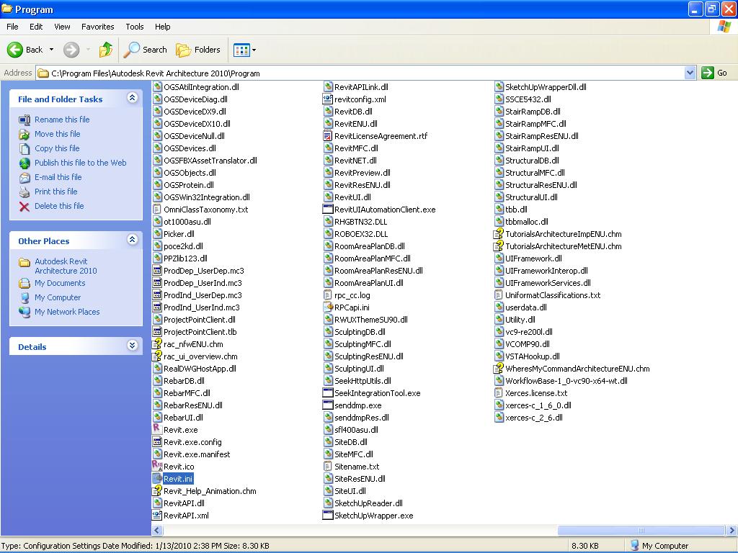Image resolution: width=738 pixels, height=553 pixels.
Task: Collapse the File and Folder Tasks panel
Action: (133, 98)
